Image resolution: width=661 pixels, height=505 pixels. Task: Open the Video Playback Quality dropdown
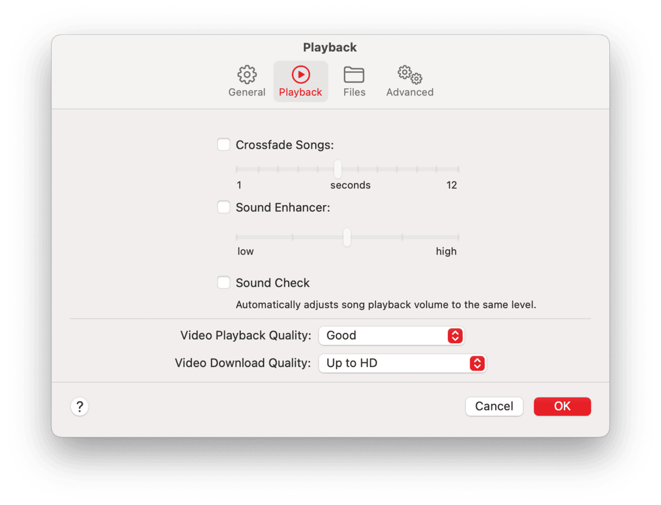click(x=391, y=336)
